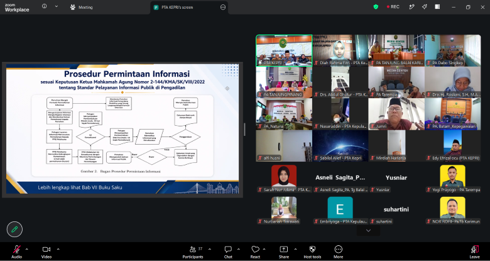Select NOR ROFII participant tile
Image resolution: width=490 pixels, height=261 pixels.
coord(453,209)
